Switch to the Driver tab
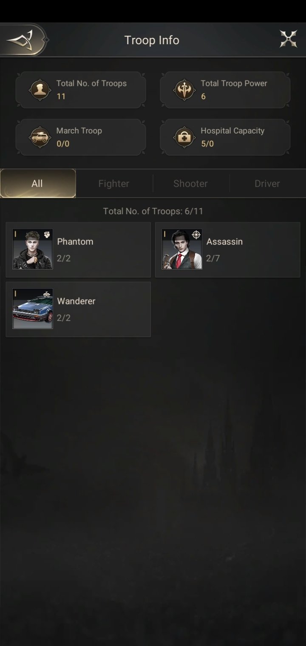 267,184
